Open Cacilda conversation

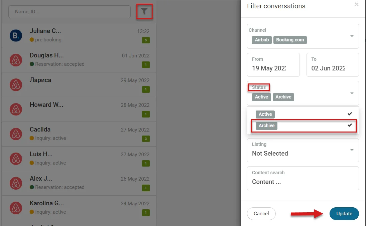click(x=79, y=134)
